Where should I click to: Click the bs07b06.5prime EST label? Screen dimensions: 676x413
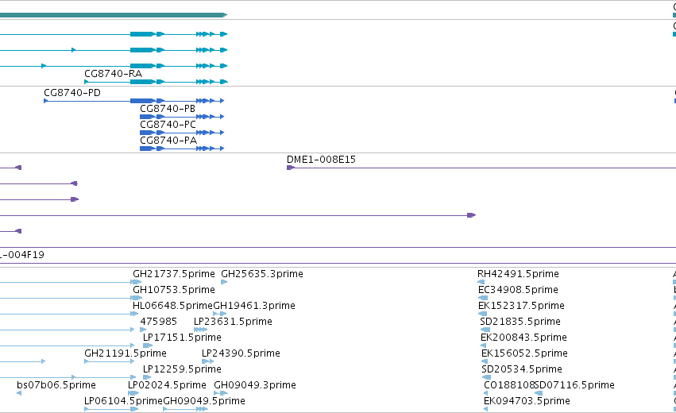pyautogui.click(x=56, y=385)
